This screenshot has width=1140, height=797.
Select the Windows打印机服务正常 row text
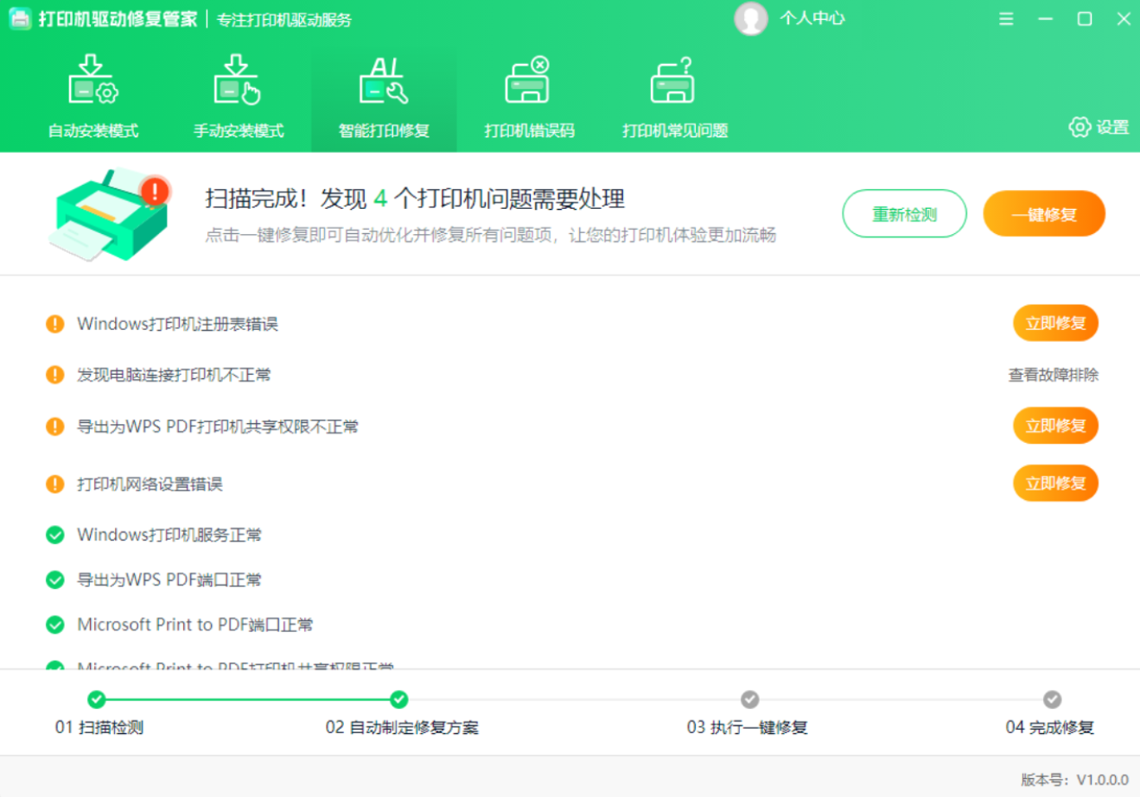tap(169, 535)
